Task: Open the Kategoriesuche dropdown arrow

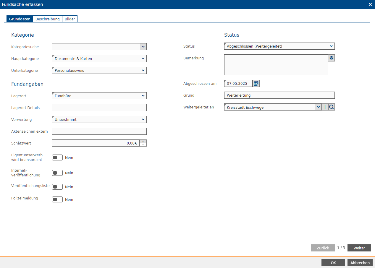Action: coord(143,47)
